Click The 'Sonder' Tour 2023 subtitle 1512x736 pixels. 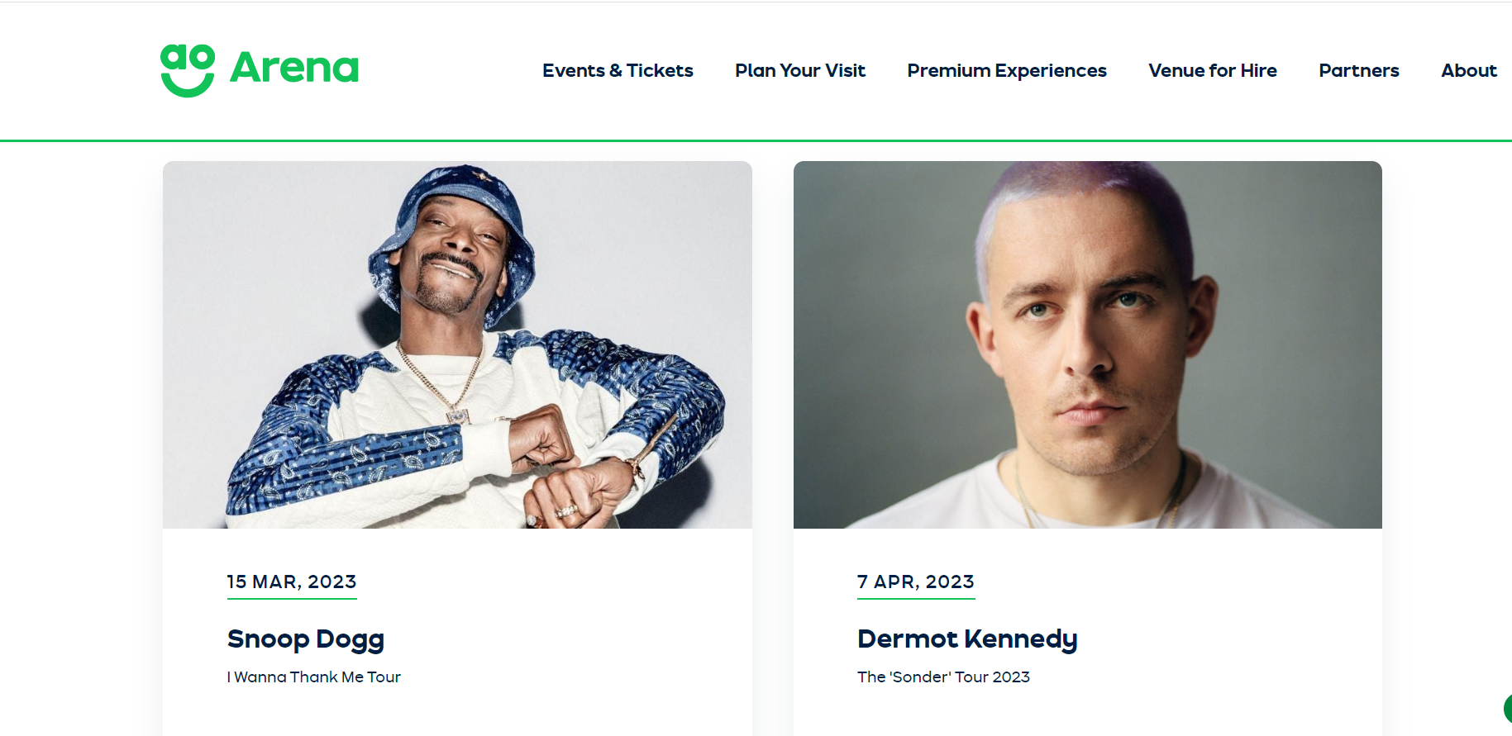point(943,677)
